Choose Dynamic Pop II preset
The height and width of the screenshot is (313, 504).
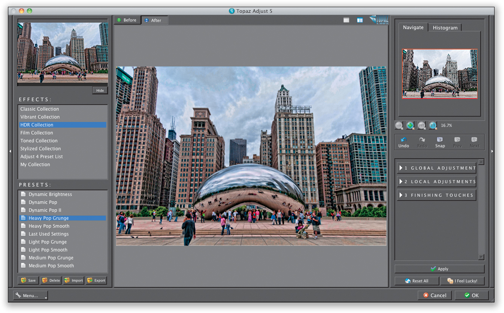coord(63,210)
